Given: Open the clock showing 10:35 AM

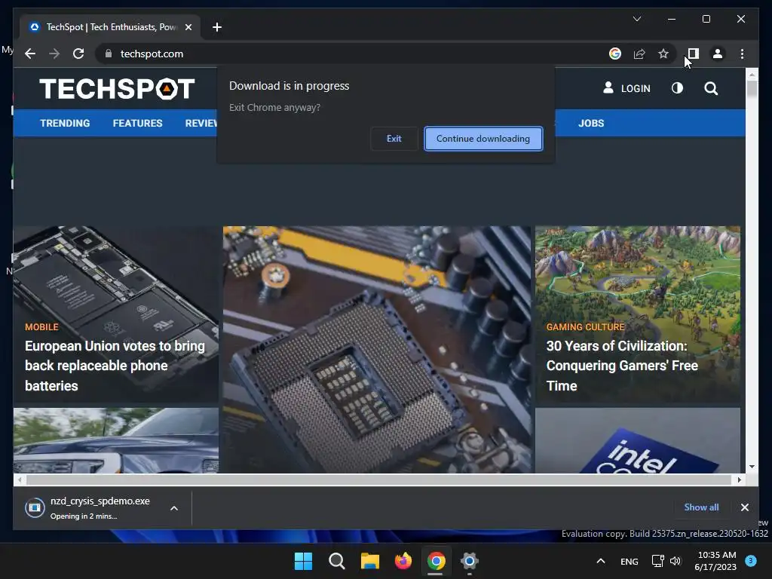Looking at the screenshot, I should pos(715,561).
